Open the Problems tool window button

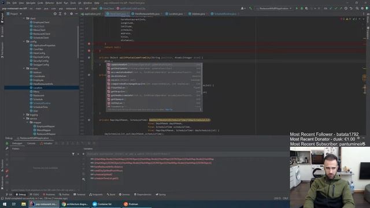[49, 195]
